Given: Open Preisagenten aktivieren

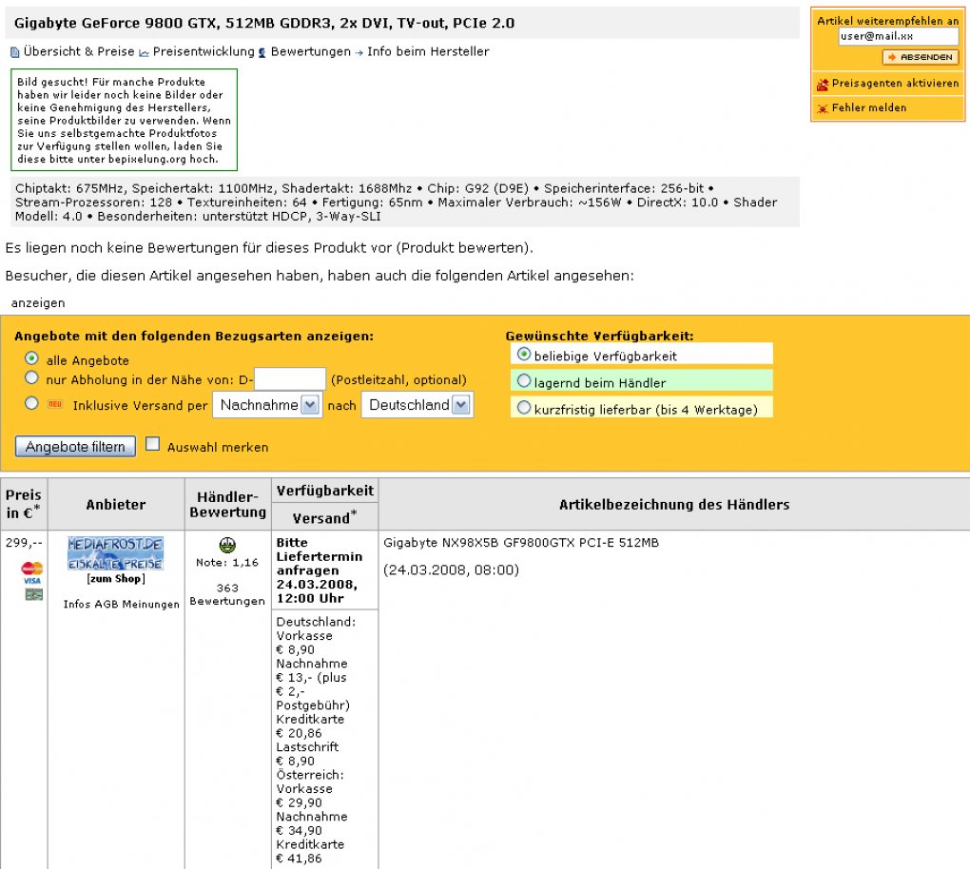Looking at the screenshot, I should point(895,83).
